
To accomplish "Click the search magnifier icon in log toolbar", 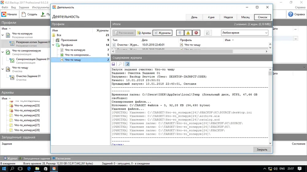I will click(x=120, y=64).
